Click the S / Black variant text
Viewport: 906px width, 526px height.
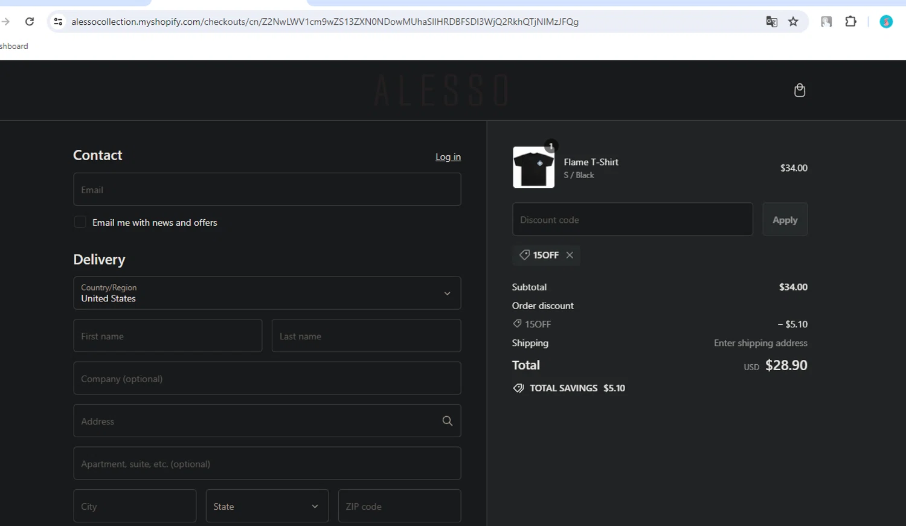point(579,175)
